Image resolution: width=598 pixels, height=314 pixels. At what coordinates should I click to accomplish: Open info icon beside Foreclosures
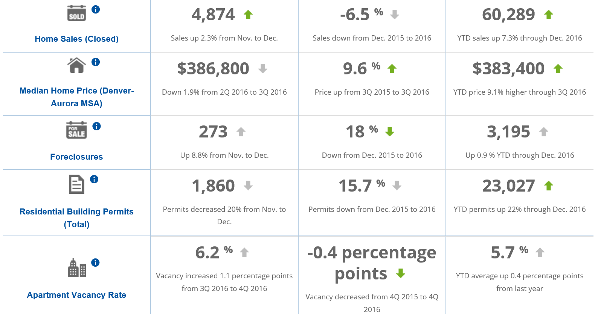[96, 126]
